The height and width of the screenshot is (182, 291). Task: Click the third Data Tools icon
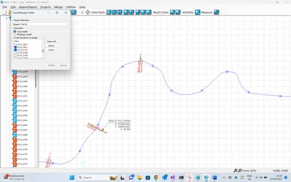click(120, 13)
